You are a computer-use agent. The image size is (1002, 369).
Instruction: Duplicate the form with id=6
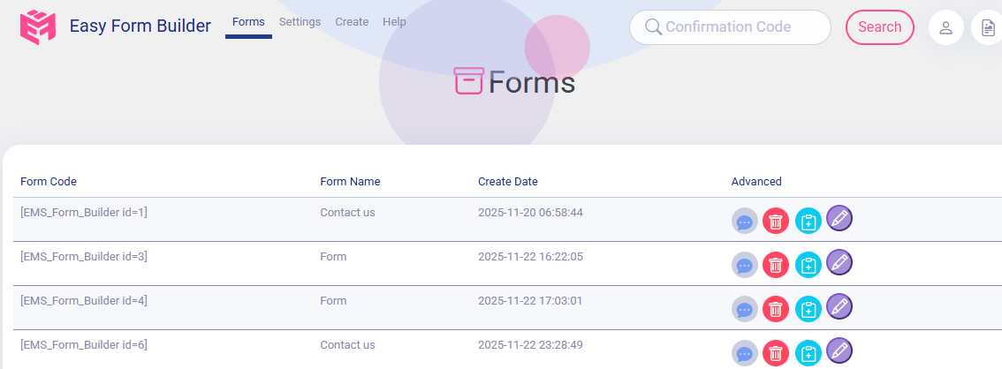click(x=808, y=353)
